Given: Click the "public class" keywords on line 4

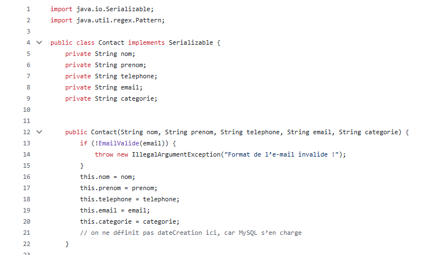Looking at the screenshot, I should click(x=73, y=42).
